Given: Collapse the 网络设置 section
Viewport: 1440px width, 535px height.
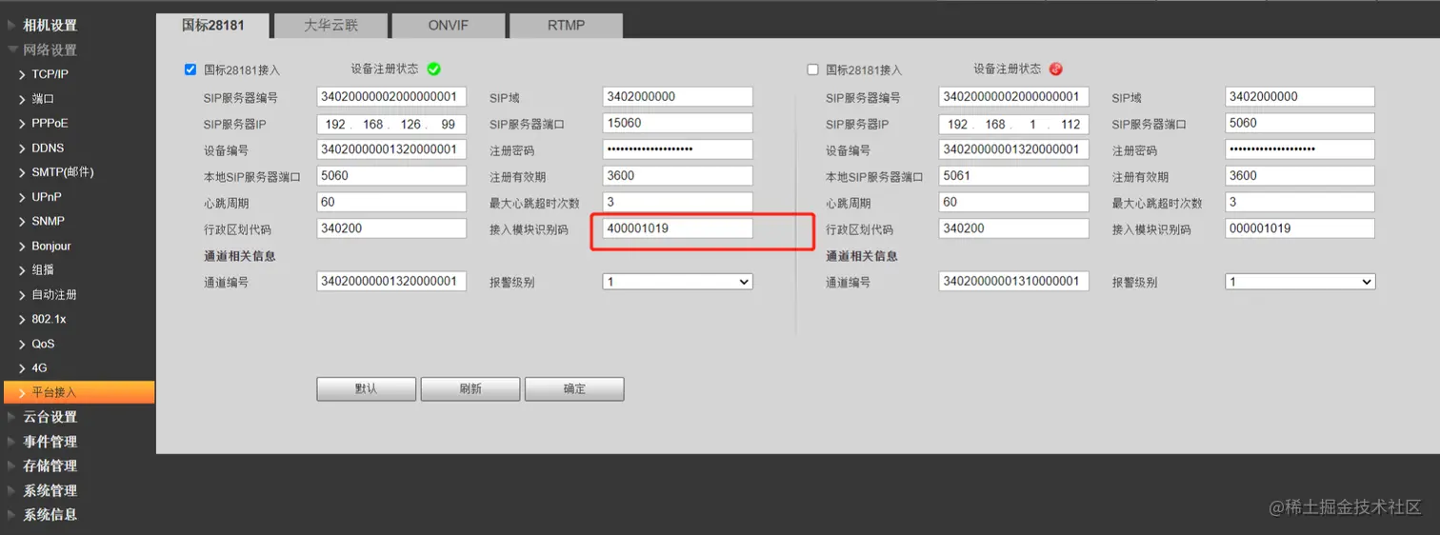Looking at the screenshot, I should pyautogui.click(x=50, y=50).
